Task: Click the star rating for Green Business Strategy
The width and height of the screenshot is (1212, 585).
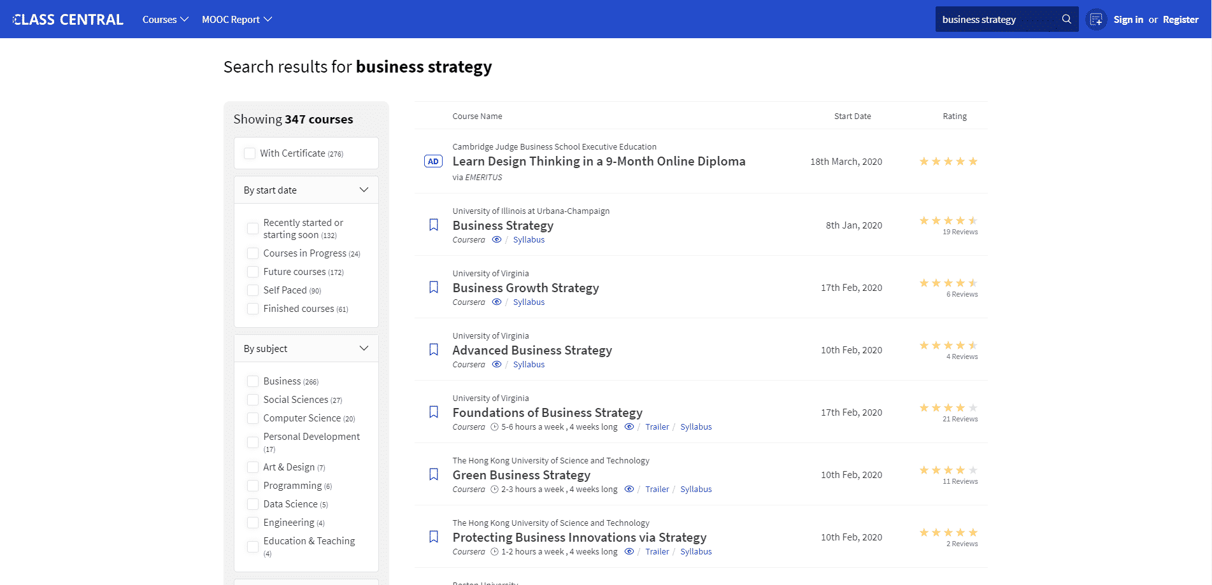Action: pyautogui.click(x=948, y=470)
